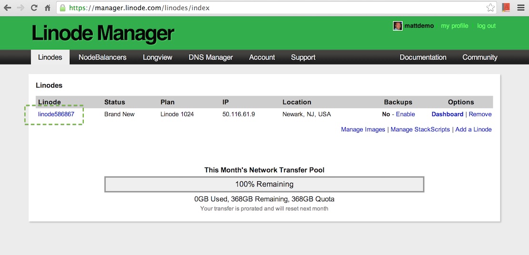Click the Newark, NJ, USA location cell

click(x=307, y=114)
